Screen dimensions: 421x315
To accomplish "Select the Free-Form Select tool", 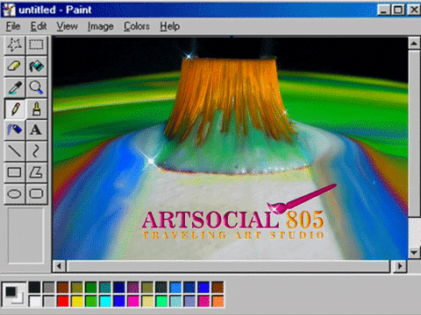I will (15, 45).
